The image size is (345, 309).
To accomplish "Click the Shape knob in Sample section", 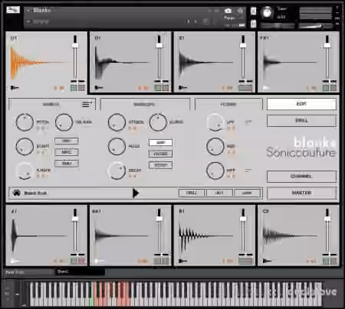I will coord(25,171).
